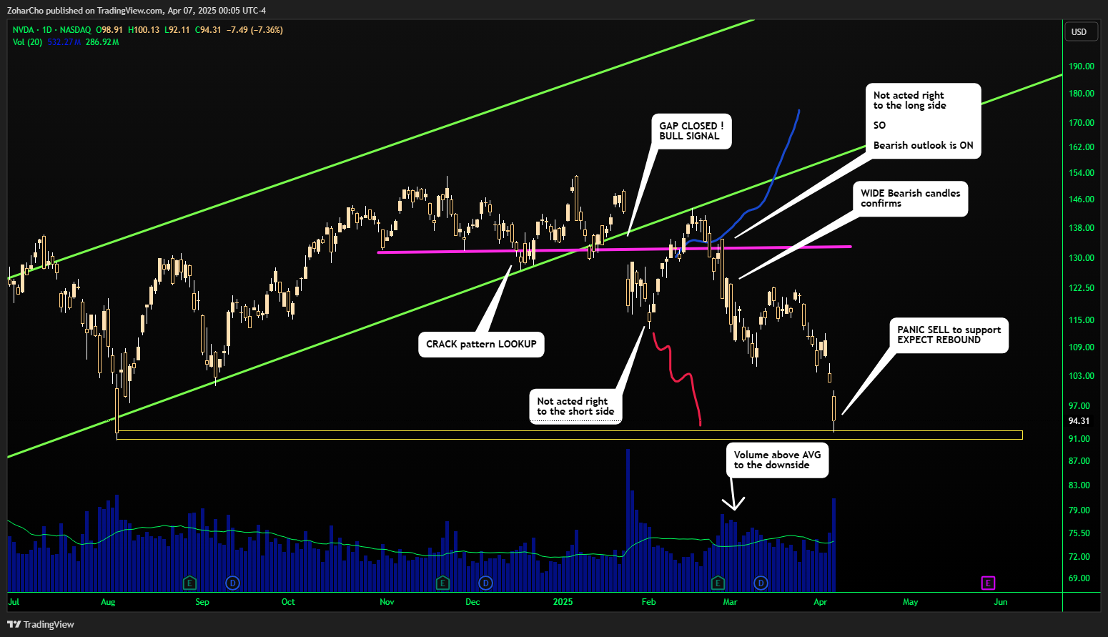Viewport: 1108px width, 637px height.
Task: Click the low price L92.11
Action: coord(177,30)
